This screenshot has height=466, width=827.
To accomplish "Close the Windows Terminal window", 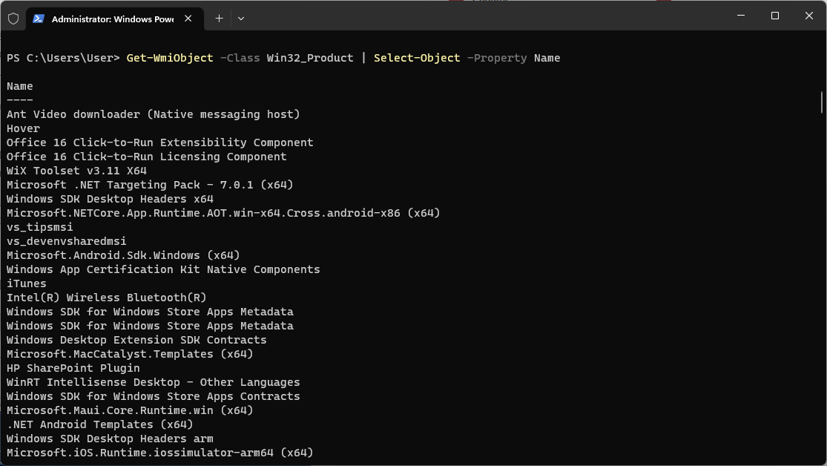I will coord(809,16).
